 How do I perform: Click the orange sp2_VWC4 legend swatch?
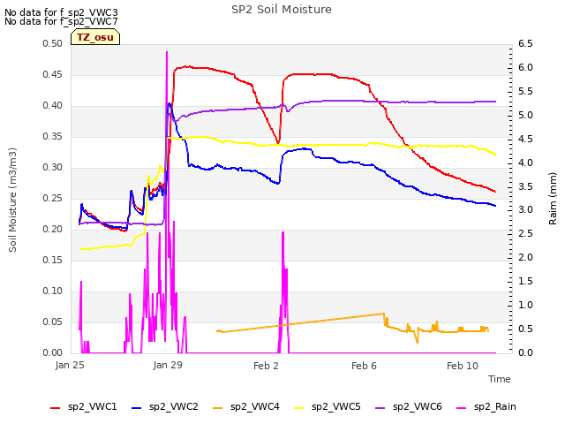tap(218, 408)
